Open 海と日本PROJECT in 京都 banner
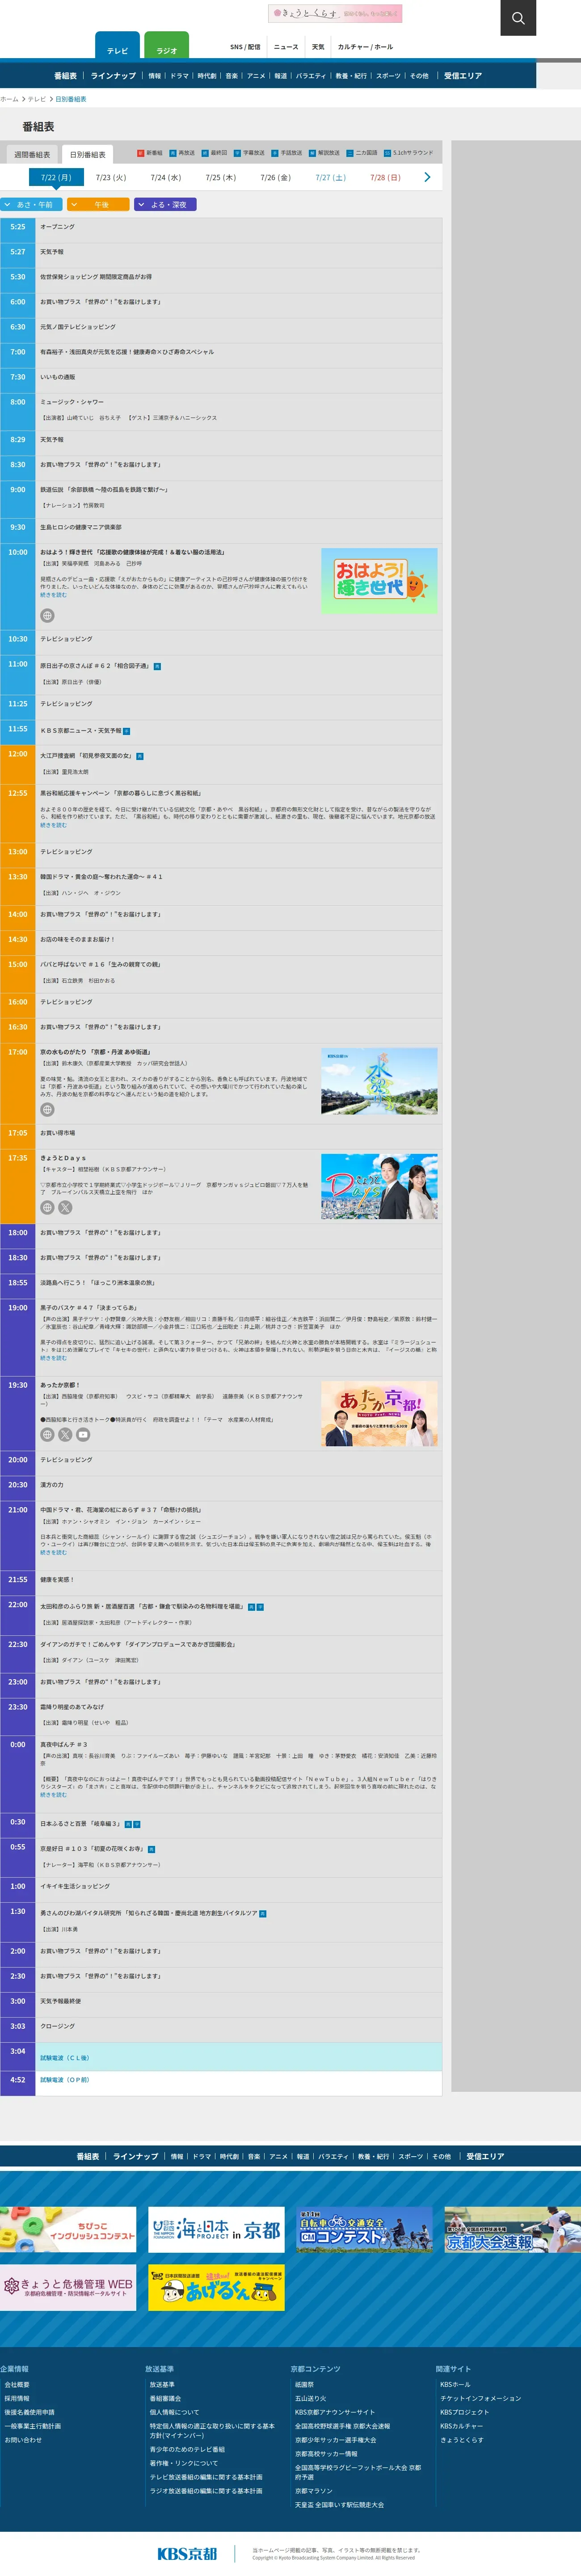This screenshot has height=2576, width=581. point(216,2230)
